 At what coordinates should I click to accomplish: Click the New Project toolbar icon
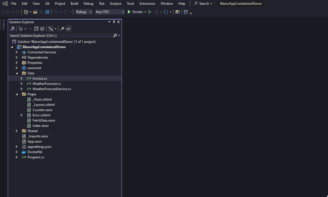[x=26, y=12]
